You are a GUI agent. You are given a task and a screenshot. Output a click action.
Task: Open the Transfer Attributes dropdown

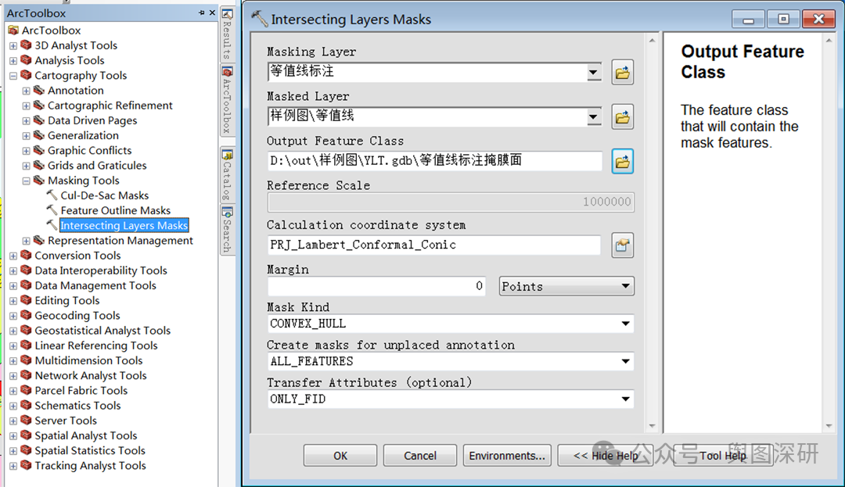tap(625, 399)
